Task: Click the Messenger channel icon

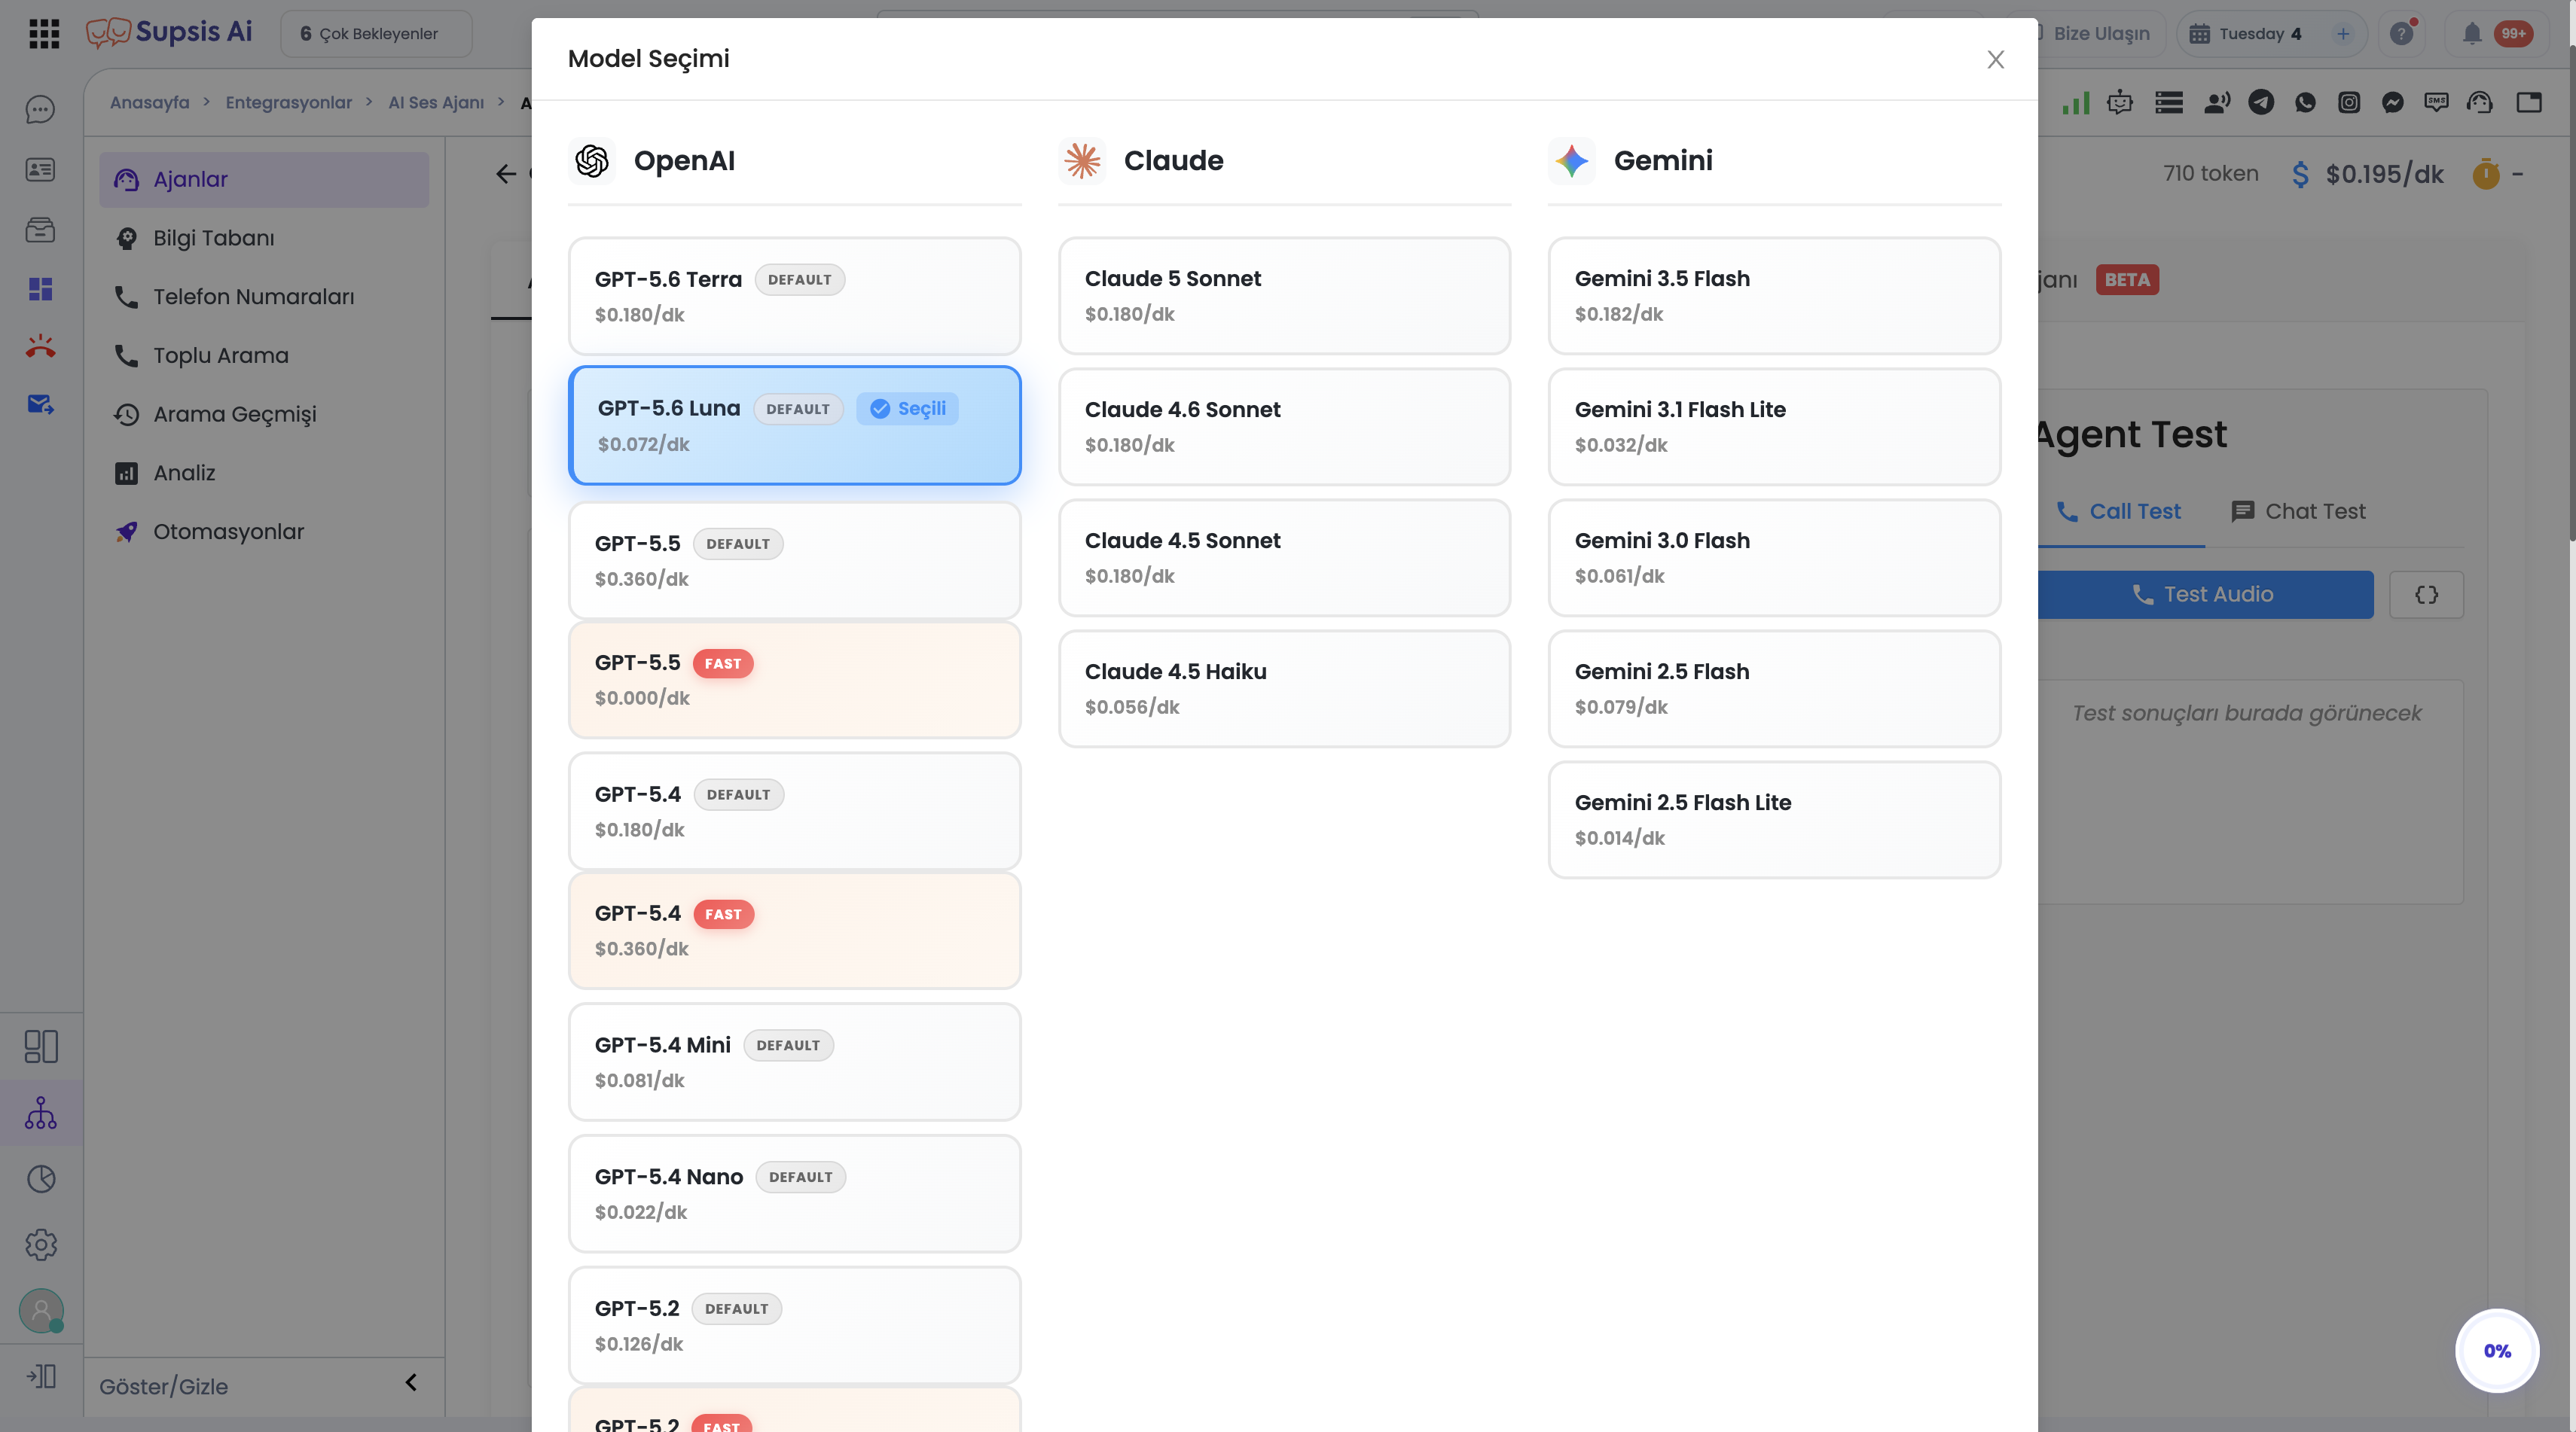Action: 2393,102
